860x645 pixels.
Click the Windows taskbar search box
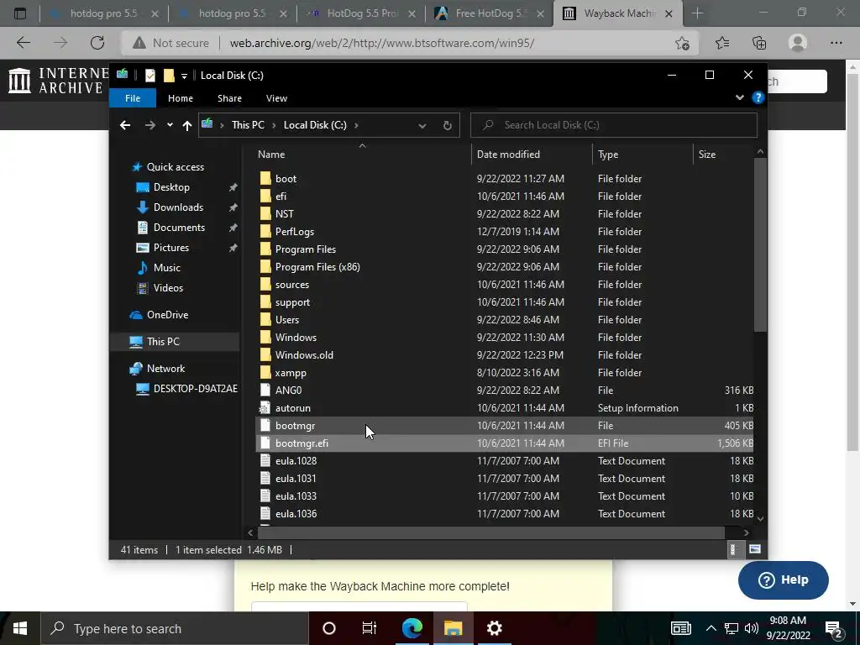coord(175,628)
